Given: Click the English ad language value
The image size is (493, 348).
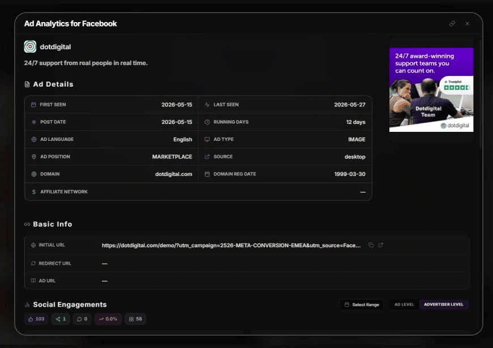Looking at the screenshot, I should pyautogui.click(x=182, y=139).
